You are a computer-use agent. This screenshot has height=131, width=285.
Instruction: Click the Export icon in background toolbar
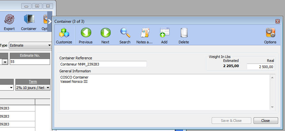coord(9,22)
